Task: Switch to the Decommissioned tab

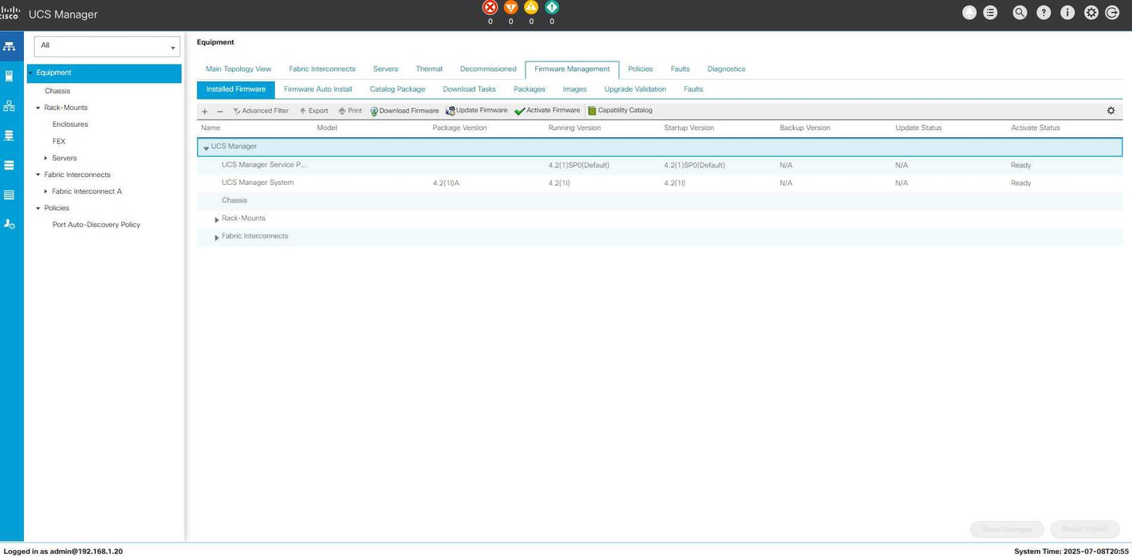Action: click(488, 69)
